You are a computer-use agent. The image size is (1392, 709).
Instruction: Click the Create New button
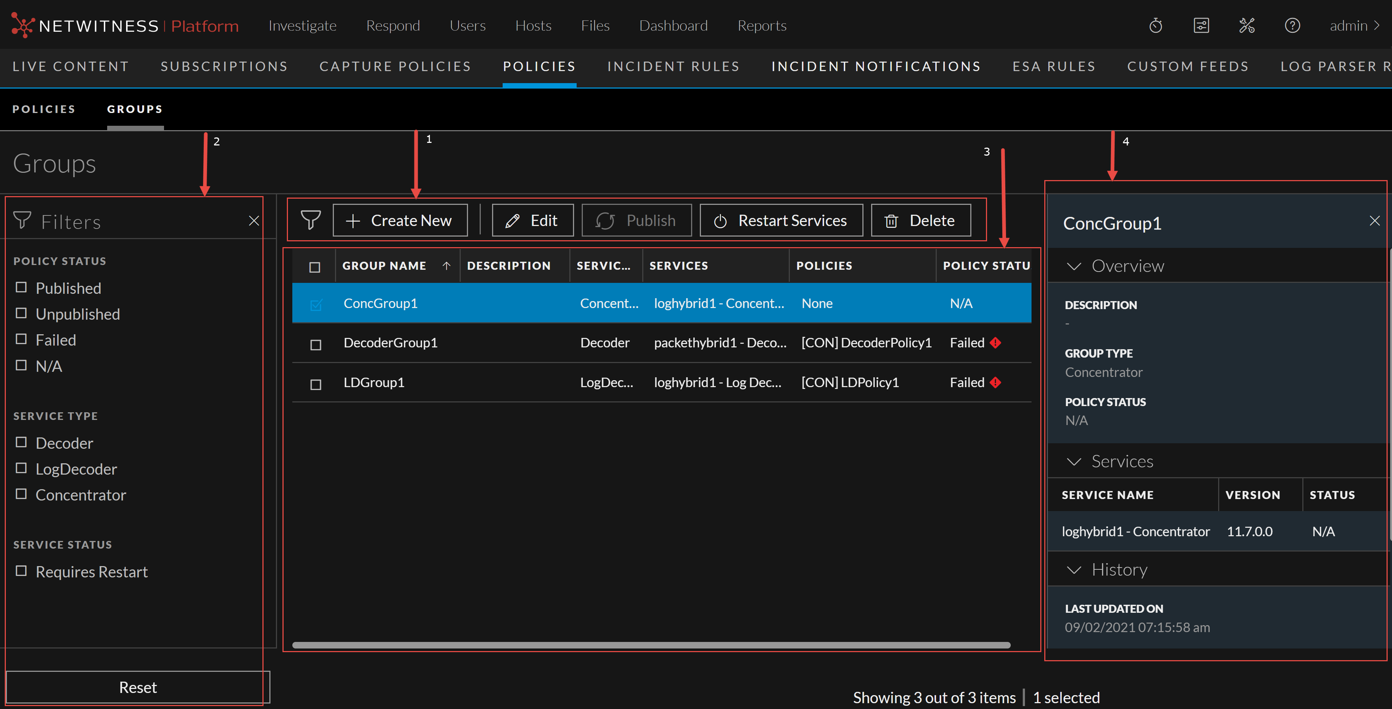coord(400,220)
